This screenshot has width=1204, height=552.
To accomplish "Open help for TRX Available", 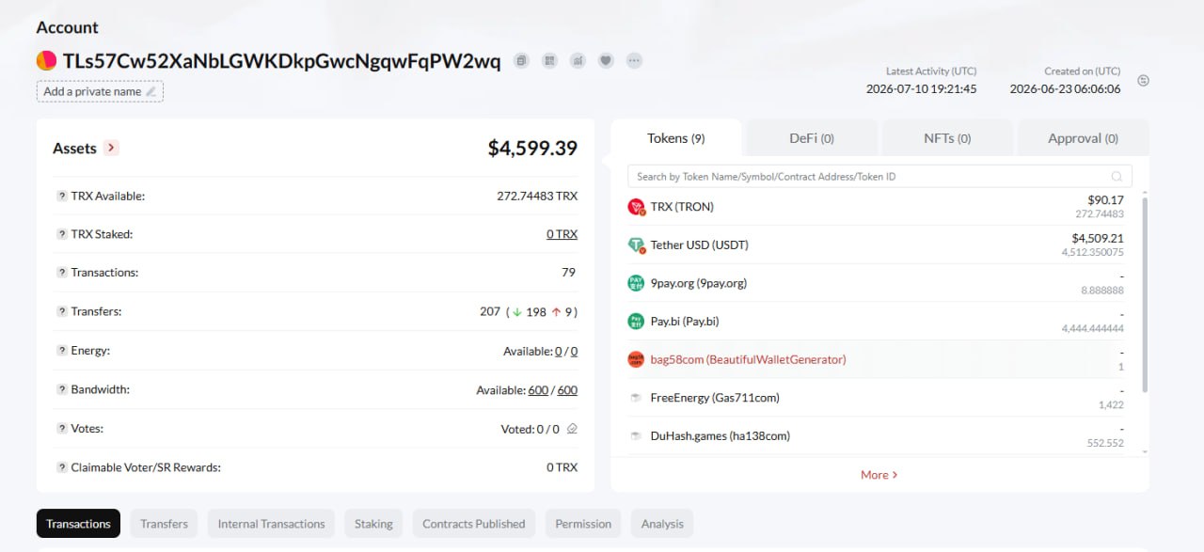I will (x=61, y=197).
